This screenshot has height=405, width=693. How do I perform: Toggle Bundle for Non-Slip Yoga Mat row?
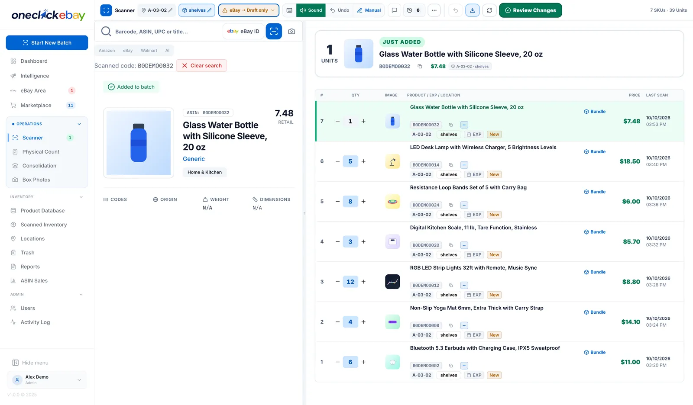(x=595, y=312)
